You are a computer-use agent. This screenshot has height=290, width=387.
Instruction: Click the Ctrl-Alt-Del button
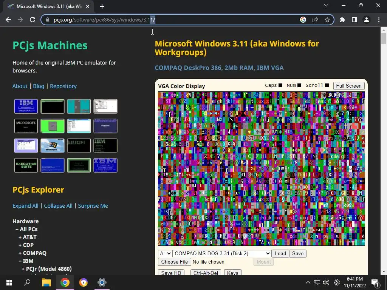206,273
